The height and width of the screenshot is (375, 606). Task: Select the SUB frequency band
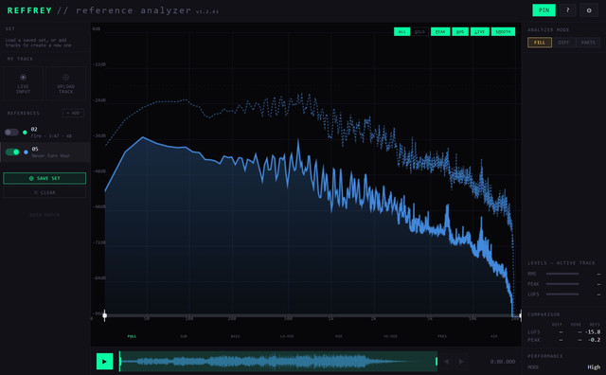(x=184, y=336)
